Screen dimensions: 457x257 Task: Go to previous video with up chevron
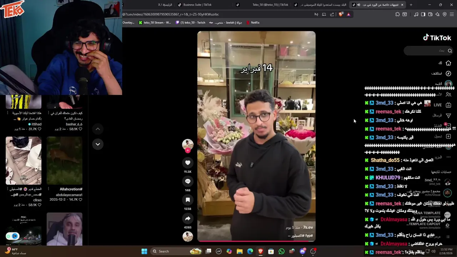98,129
